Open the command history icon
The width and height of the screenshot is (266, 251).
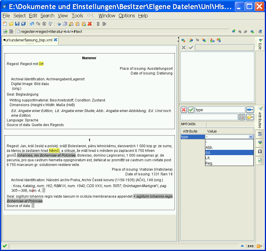[50, 24]
